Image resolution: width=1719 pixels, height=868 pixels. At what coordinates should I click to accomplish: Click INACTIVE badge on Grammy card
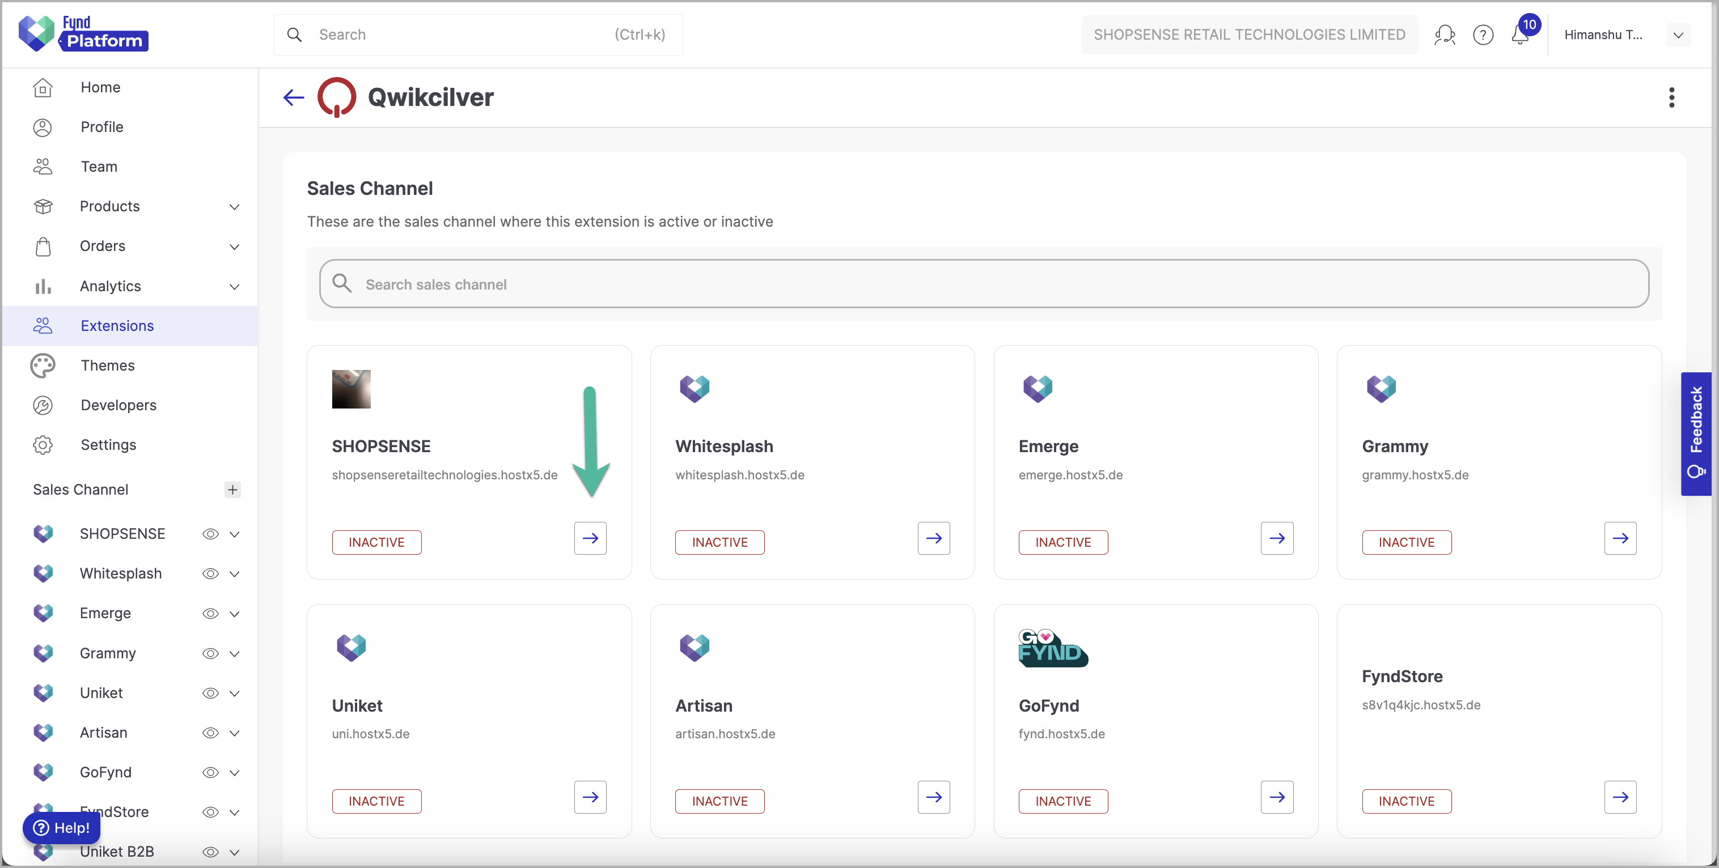click(x=1406, y=542)
